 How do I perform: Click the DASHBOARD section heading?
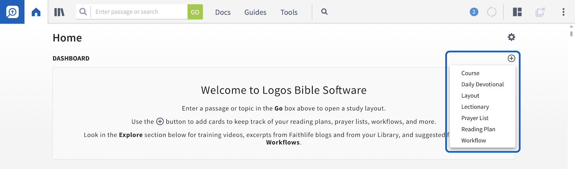(x=71, y=58)
